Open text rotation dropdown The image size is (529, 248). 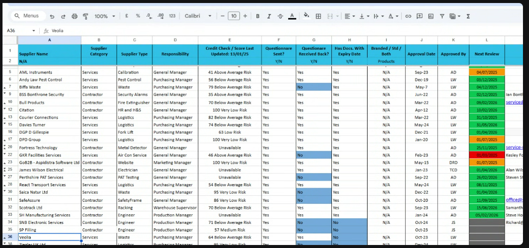point(393,16)
